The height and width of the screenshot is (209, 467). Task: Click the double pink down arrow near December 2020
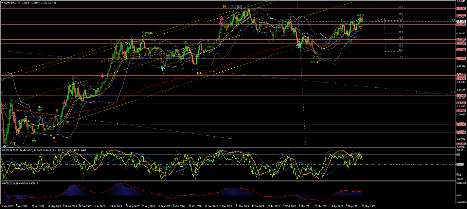click(221, 21)
